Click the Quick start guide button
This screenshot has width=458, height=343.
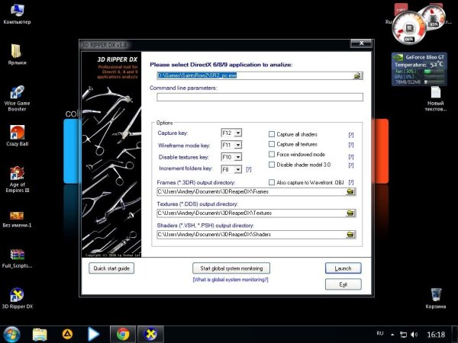point(111,268)
